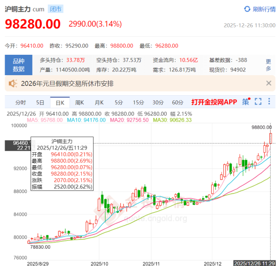278x266 pixels.
Task: Switch to the 5分 interval tab
Action: point(119,103)
